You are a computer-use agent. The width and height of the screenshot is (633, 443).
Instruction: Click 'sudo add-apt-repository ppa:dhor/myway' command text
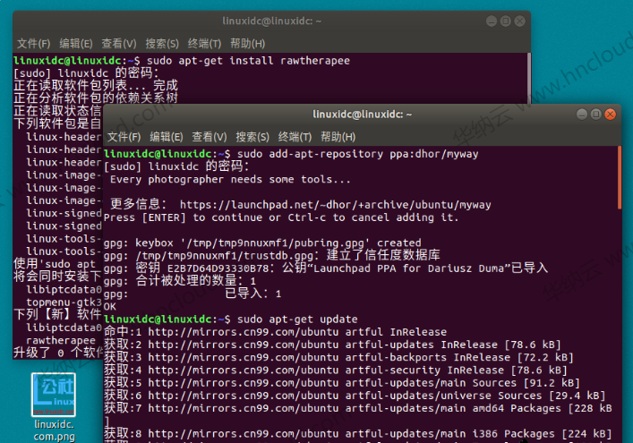(x=357, y=154)
